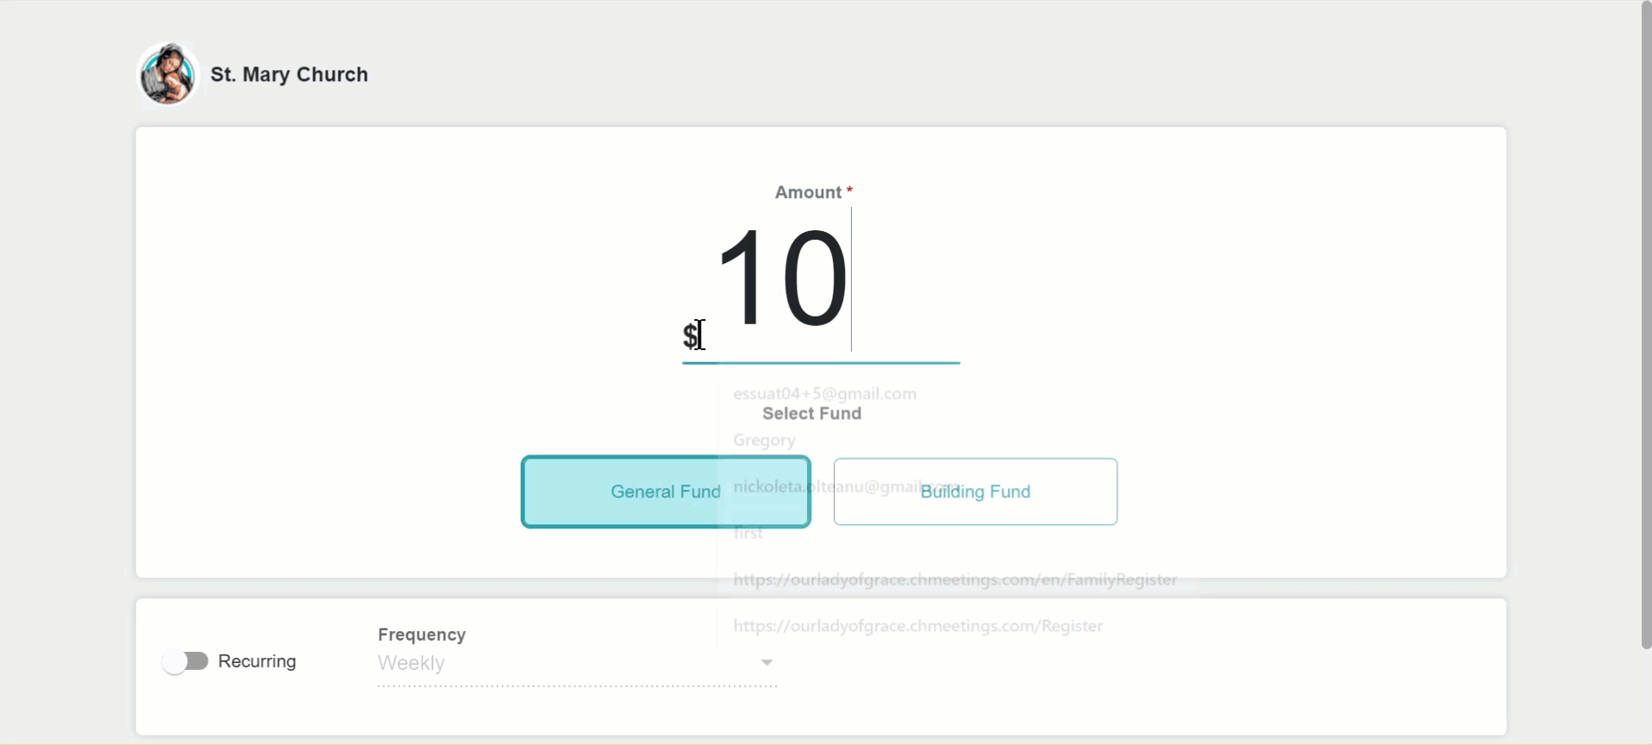Viewport: 1652px width, 745px height.
Task: Select the chmeetings.com/Register URL suggestion
Action: (x=918, y=626)
